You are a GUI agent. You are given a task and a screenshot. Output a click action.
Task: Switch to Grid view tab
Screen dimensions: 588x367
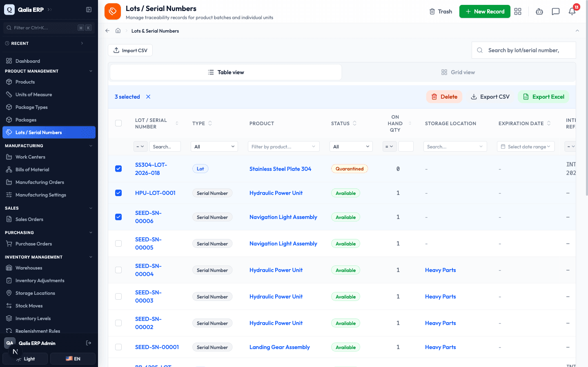pos(458,72)
